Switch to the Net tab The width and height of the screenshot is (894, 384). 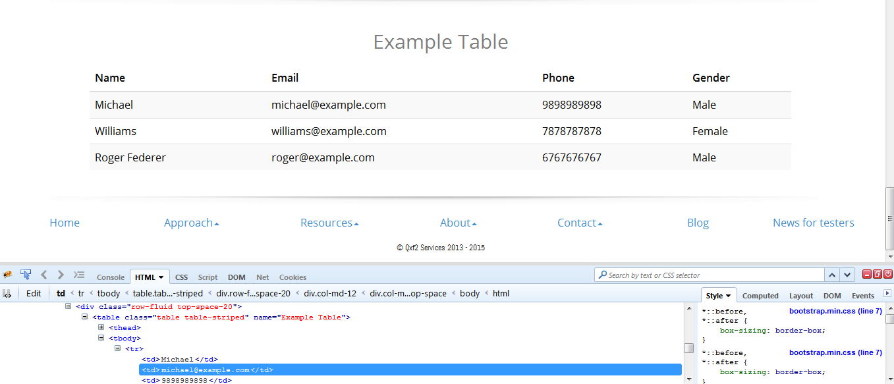coord(262,277)
